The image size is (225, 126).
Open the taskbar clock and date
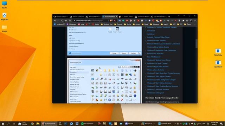point(214,124)
